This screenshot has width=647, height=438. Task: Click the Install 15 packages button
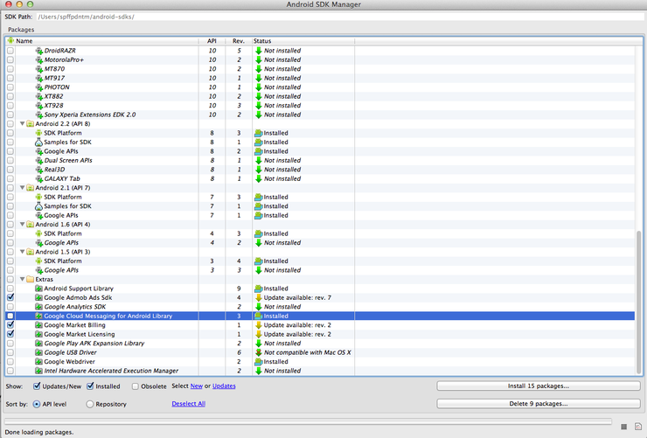(539, 386)
